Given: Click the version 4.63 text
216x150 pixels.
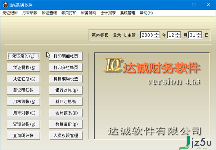Looking at the screenshot, I should tap(174, 81).
